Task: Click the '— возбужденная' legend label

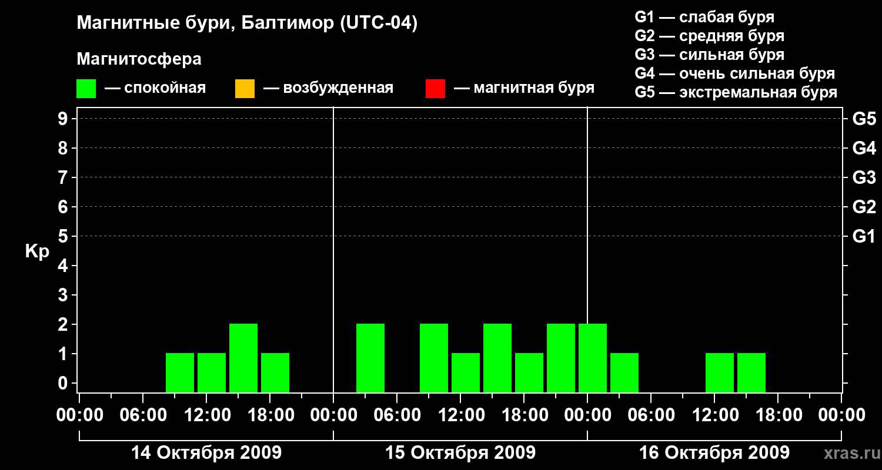Action: [x=328, y=88]
